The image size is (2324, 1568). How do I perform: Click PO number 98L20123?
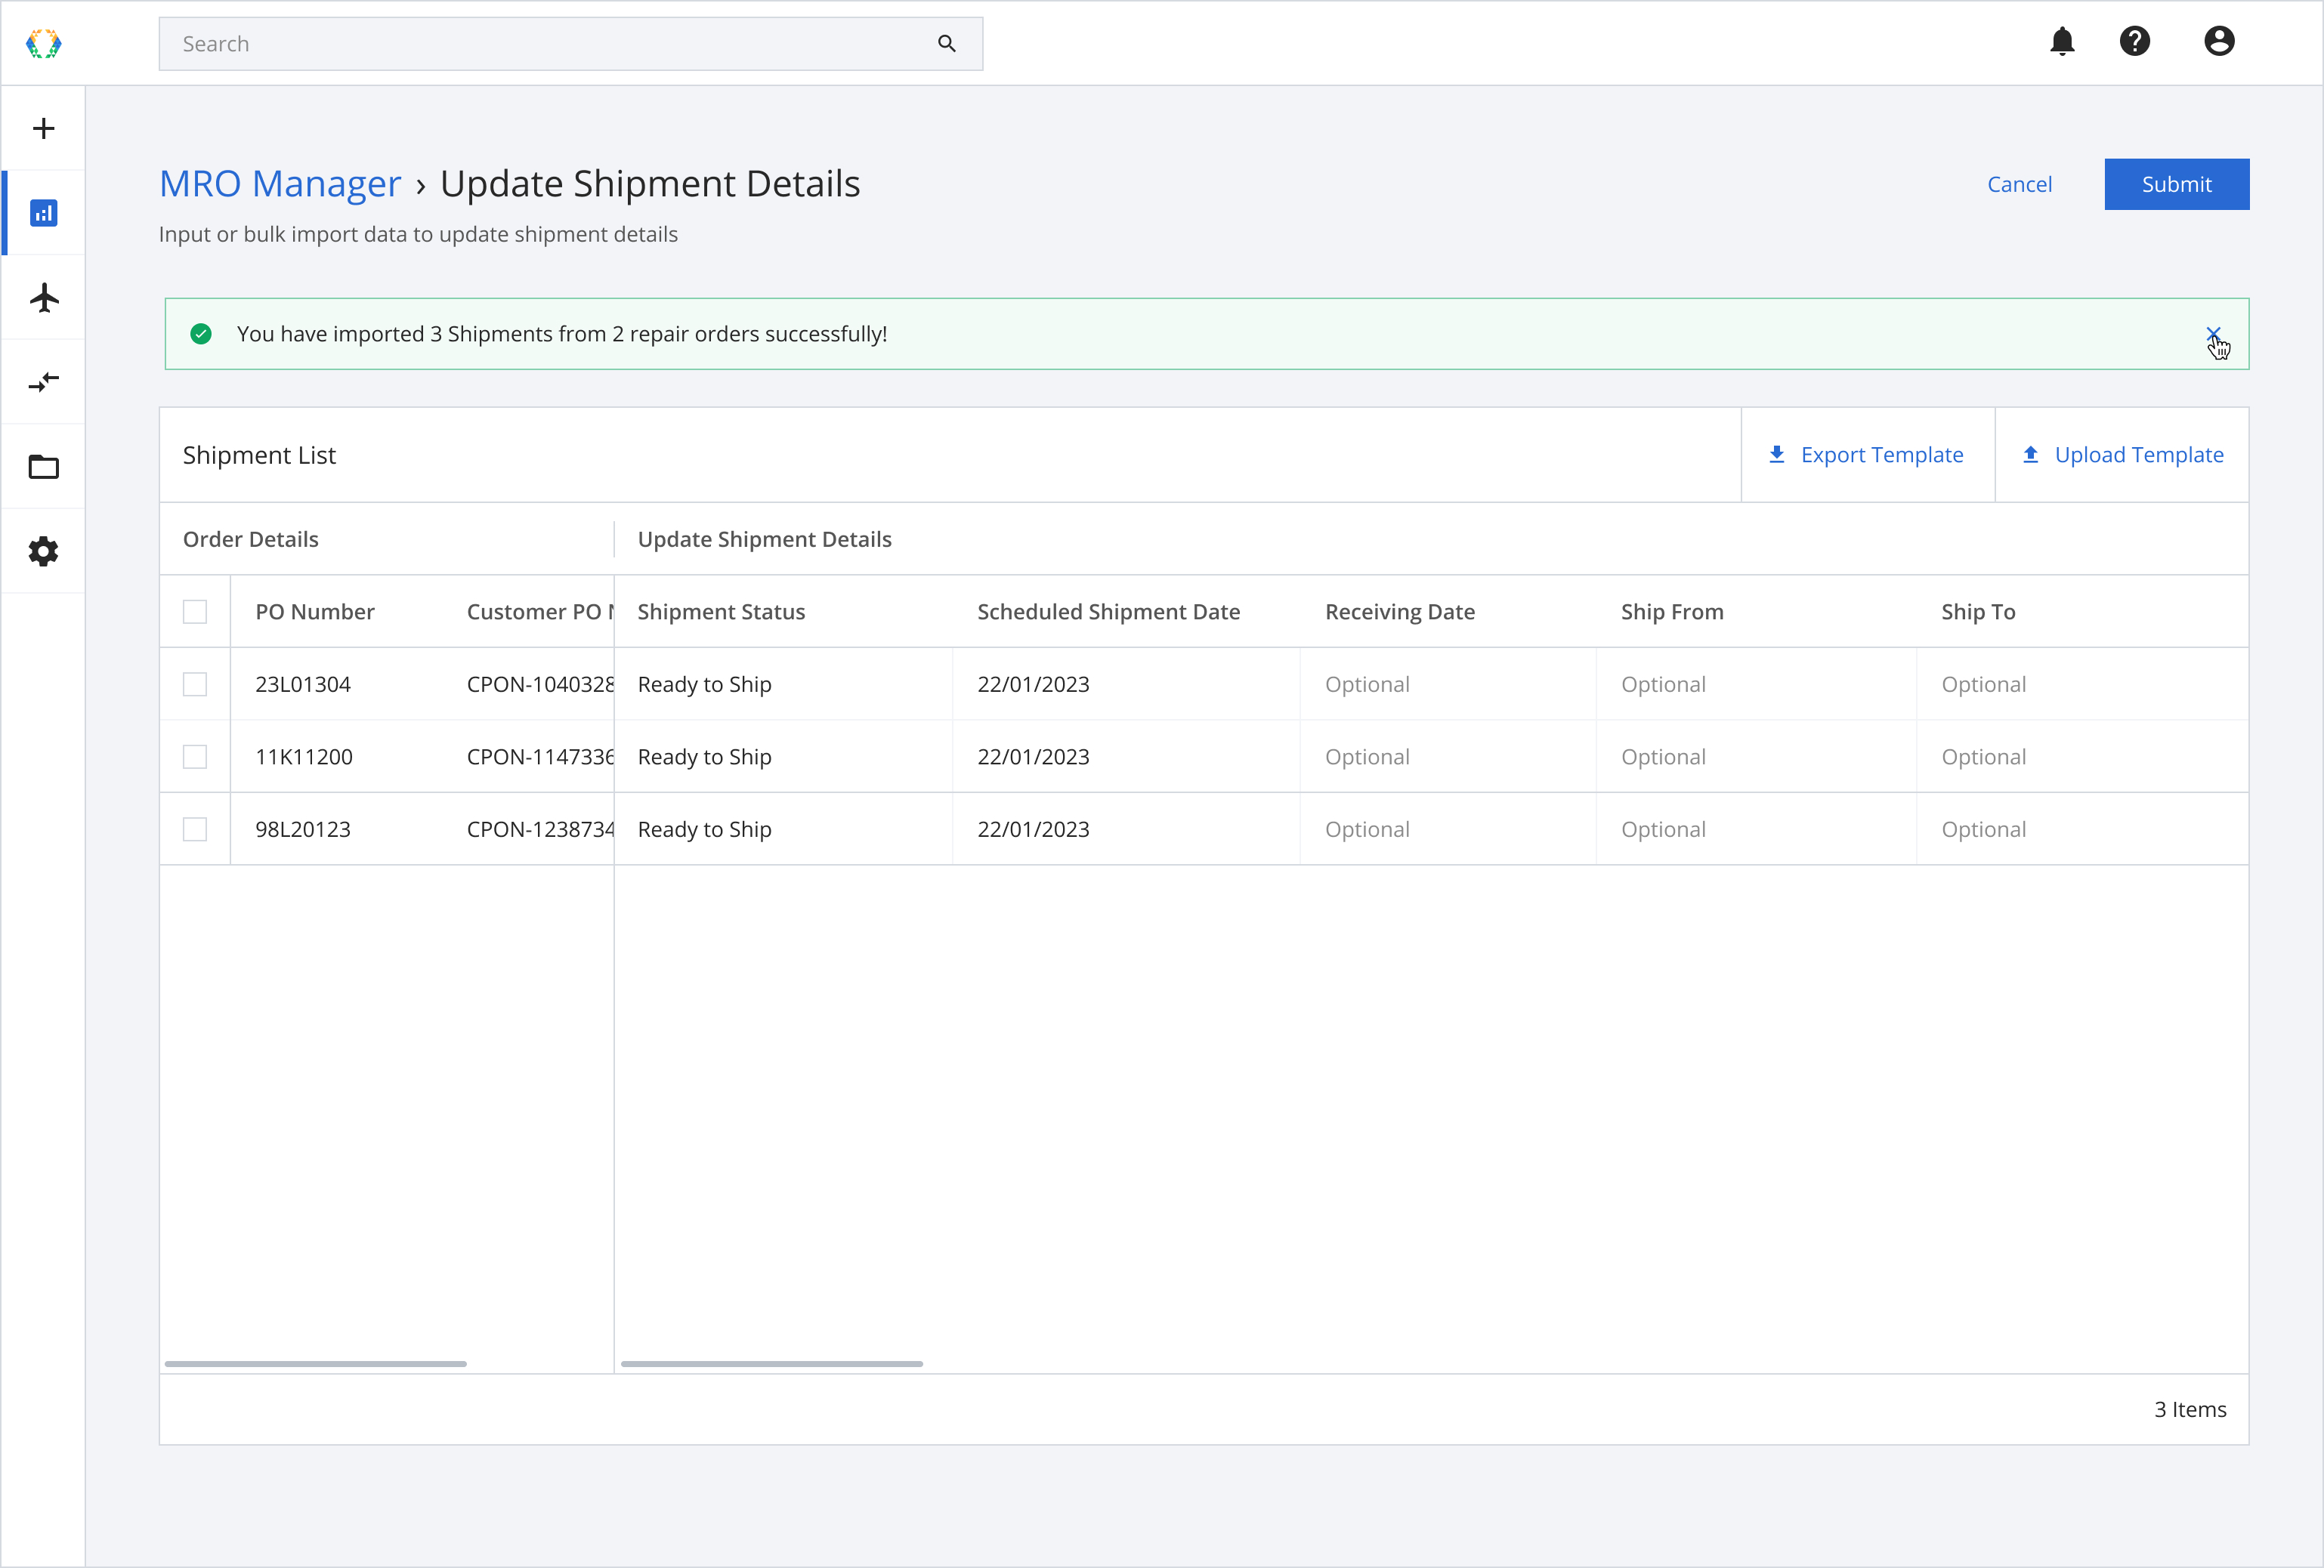[303, 829]
